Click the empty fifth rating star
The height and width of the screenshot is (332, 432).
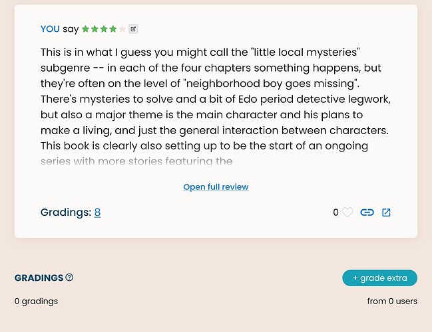coord(122,29)
